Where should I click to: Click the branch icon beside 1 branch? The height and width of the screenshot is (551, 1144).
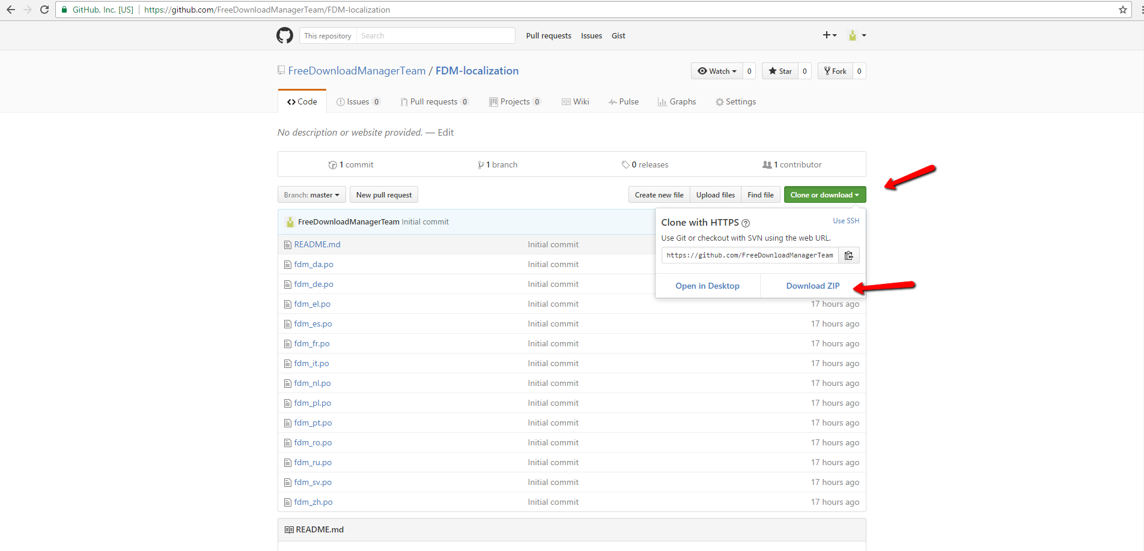481,165
